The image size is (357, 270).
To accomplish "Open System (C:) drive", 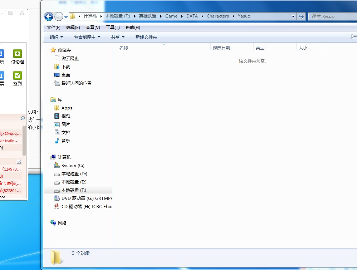I will (x=73, y=166).
